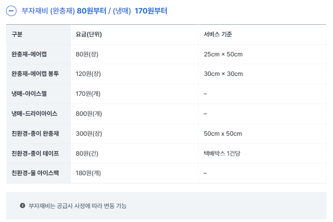Select the 냉매-아이스젤 row label
Screen dimensions: 333x222
(29, 94)
